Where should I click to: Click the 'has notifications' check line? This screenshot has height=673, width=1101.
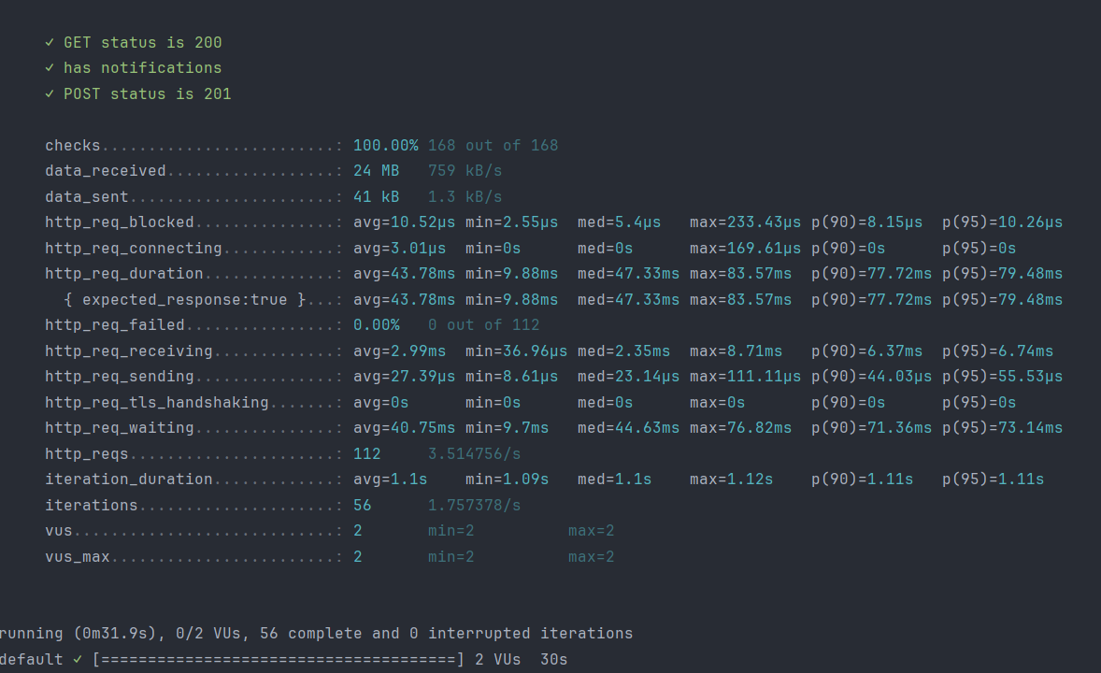tap(134, 68)
